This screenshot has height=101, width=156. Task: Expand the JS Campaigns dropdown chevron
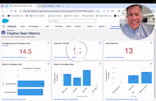coord(41,26)
